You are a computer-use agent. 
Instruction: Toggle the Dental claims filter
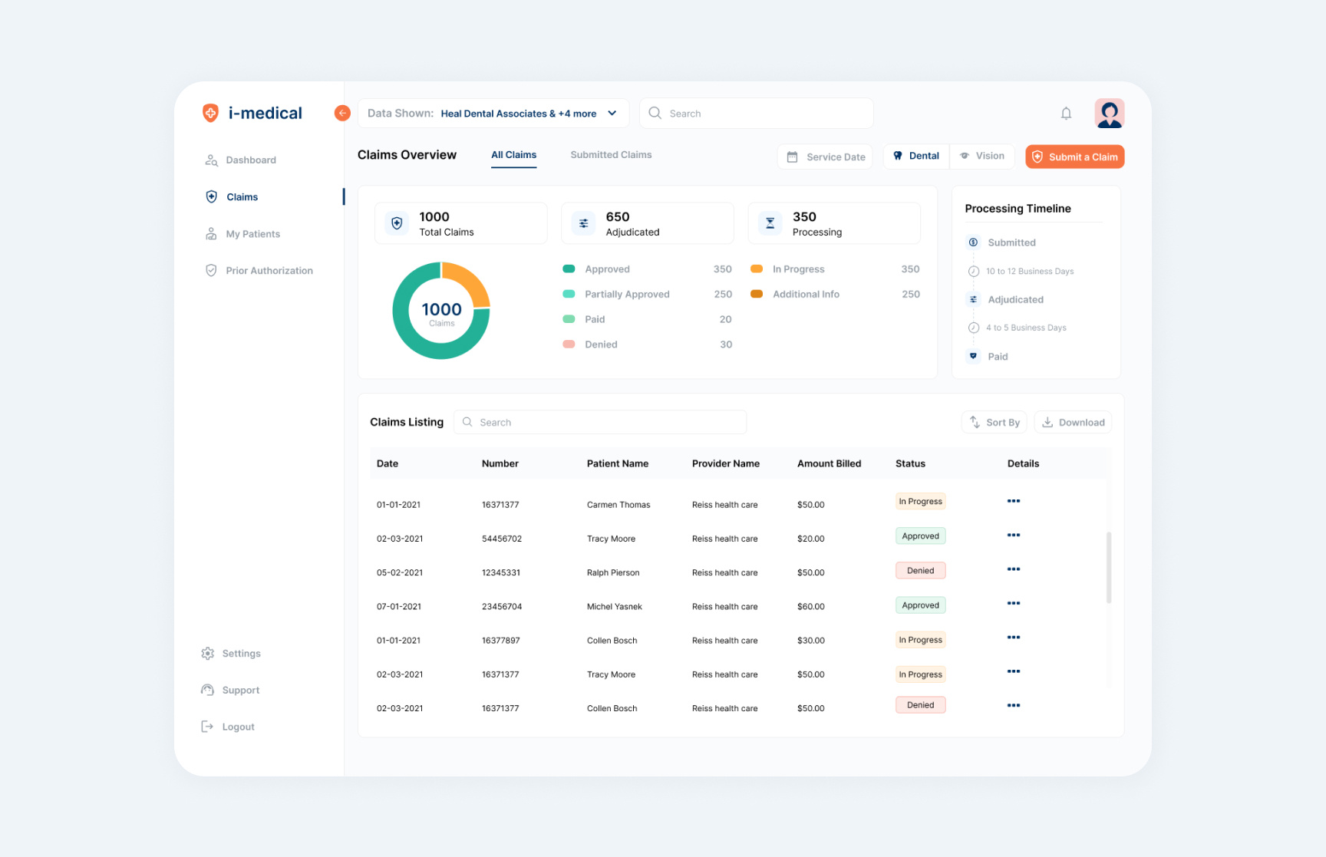(916, 157)
